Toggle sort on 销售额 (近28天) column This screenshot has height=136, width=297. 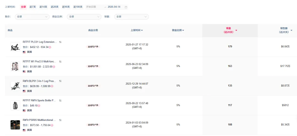tap(291, 30)
